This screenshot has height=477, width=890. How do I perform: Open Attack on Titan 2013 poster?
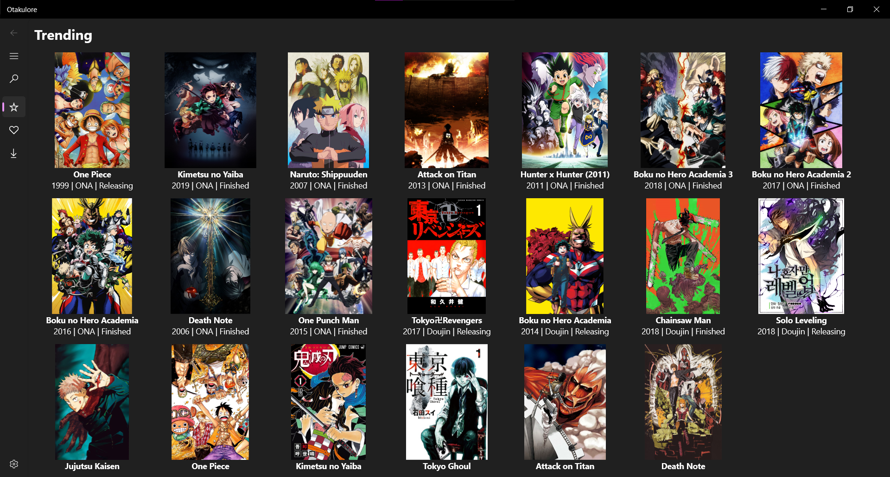click(447, 110)
